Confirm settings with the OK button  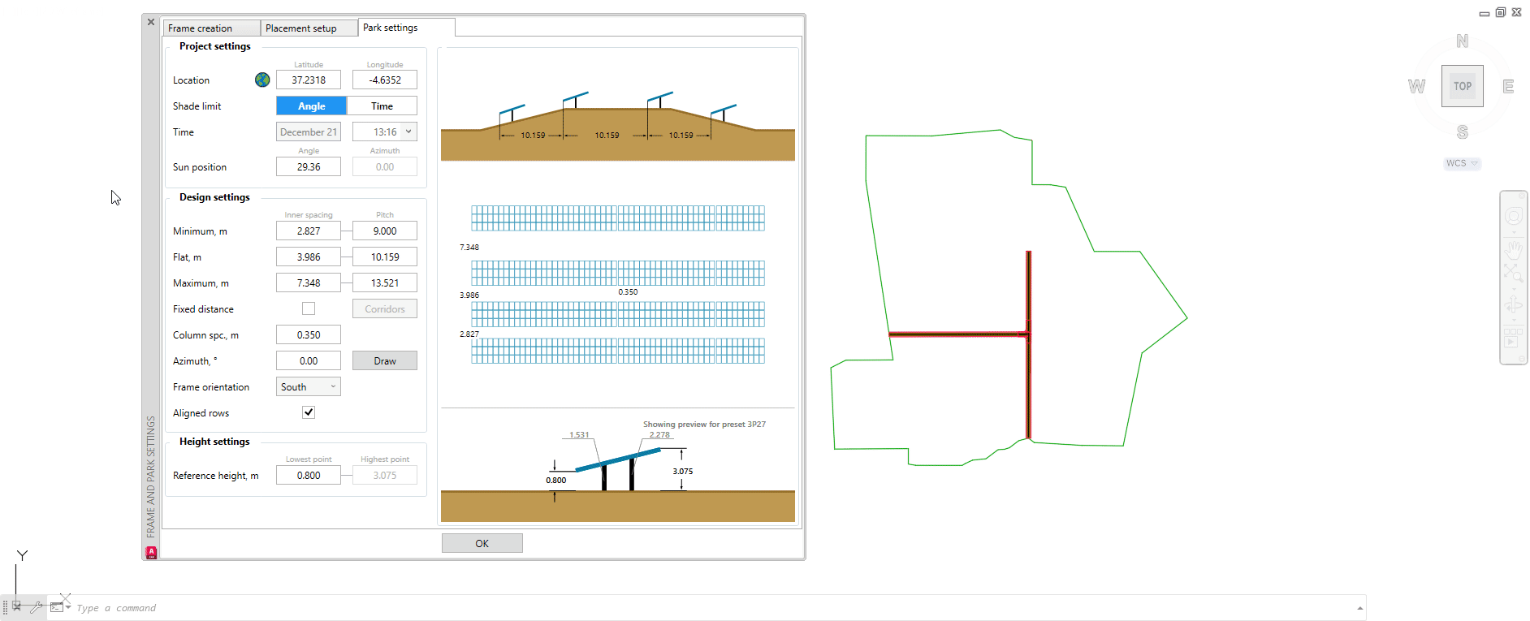pyautogui.click(x=482, y=543)
